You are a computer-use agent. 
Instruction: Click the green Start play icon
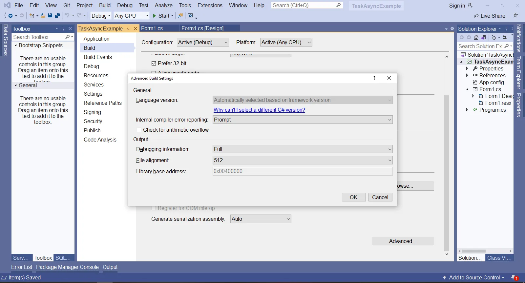pyautogui.click(x=155, y=16)
